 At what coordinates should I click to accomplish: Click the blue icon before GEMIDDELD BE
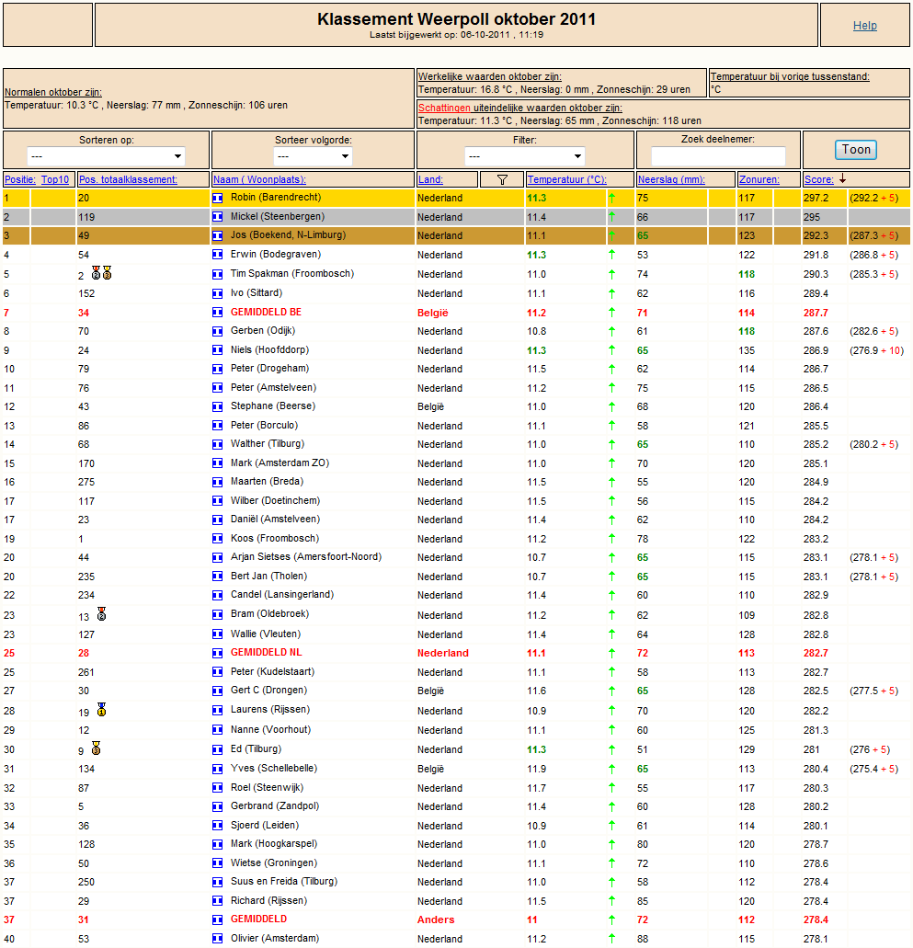coord(218,313)
